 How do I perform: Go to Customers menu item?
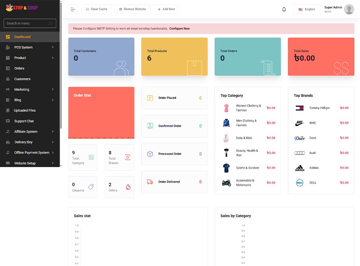pyautogui.click(x=22, y=79)
